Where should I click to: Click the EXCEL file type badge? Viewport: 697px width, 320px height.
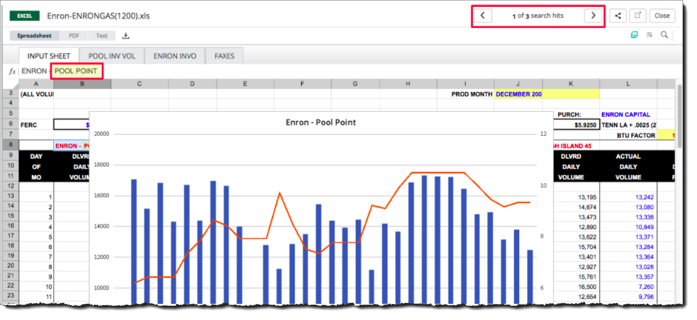click(x=24, y=16)
